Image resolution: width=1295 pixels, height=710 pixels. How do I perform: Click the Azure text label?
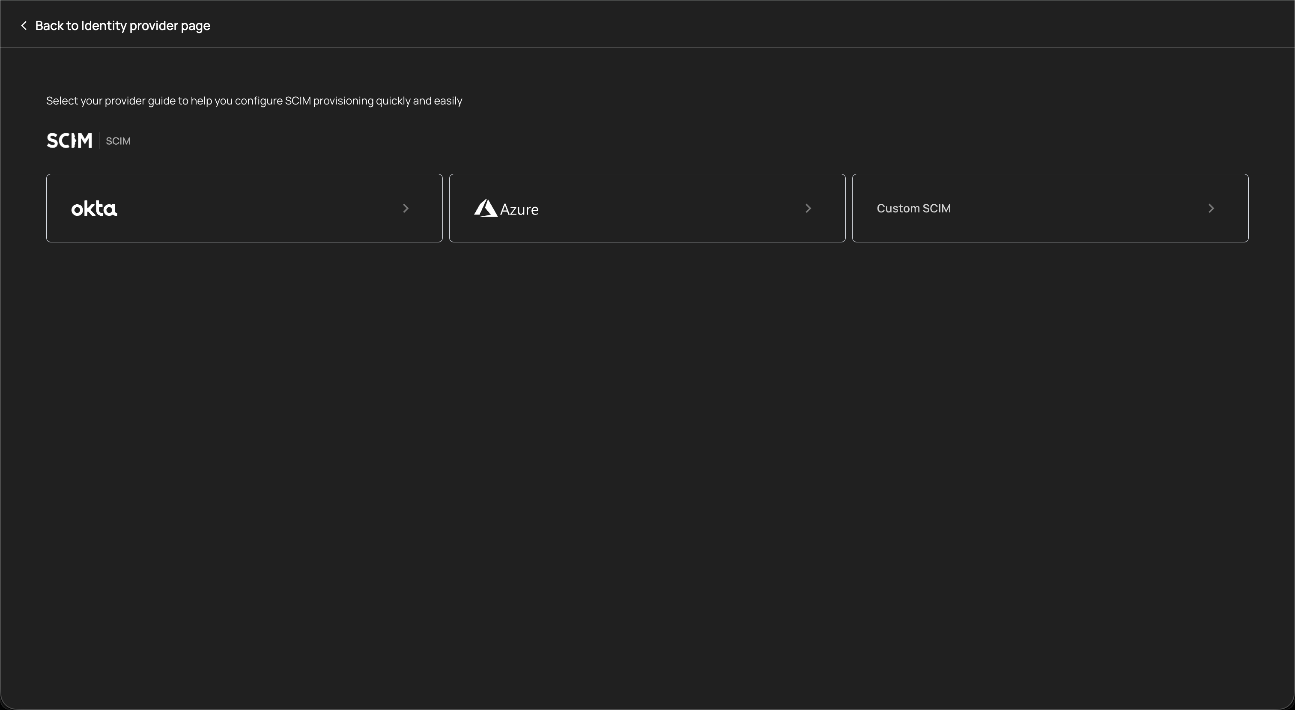pyautogui.click(x=519, y=210)
